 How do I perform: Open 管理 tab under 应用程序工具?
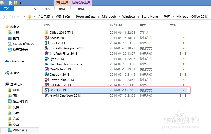tap(81, 9)
